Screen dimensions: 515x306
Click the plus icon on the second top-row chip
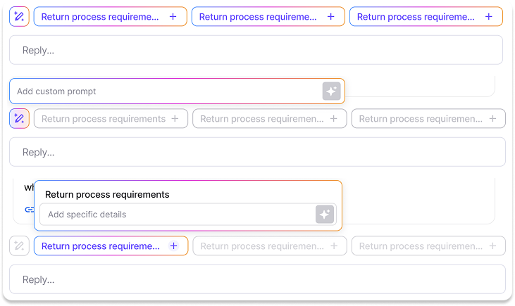(331, 17)
